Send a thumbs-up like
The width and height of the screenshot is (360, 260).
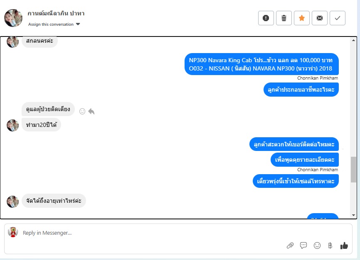point(344,245)
